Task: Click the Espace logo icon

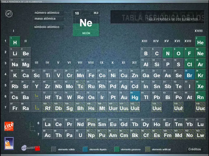Action: pos(9,144)
